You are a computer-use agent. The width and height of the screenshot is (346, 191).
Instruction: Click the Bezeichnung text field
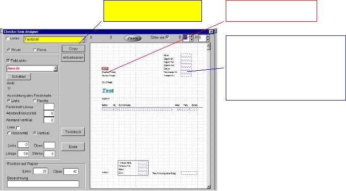coord(43,184)
